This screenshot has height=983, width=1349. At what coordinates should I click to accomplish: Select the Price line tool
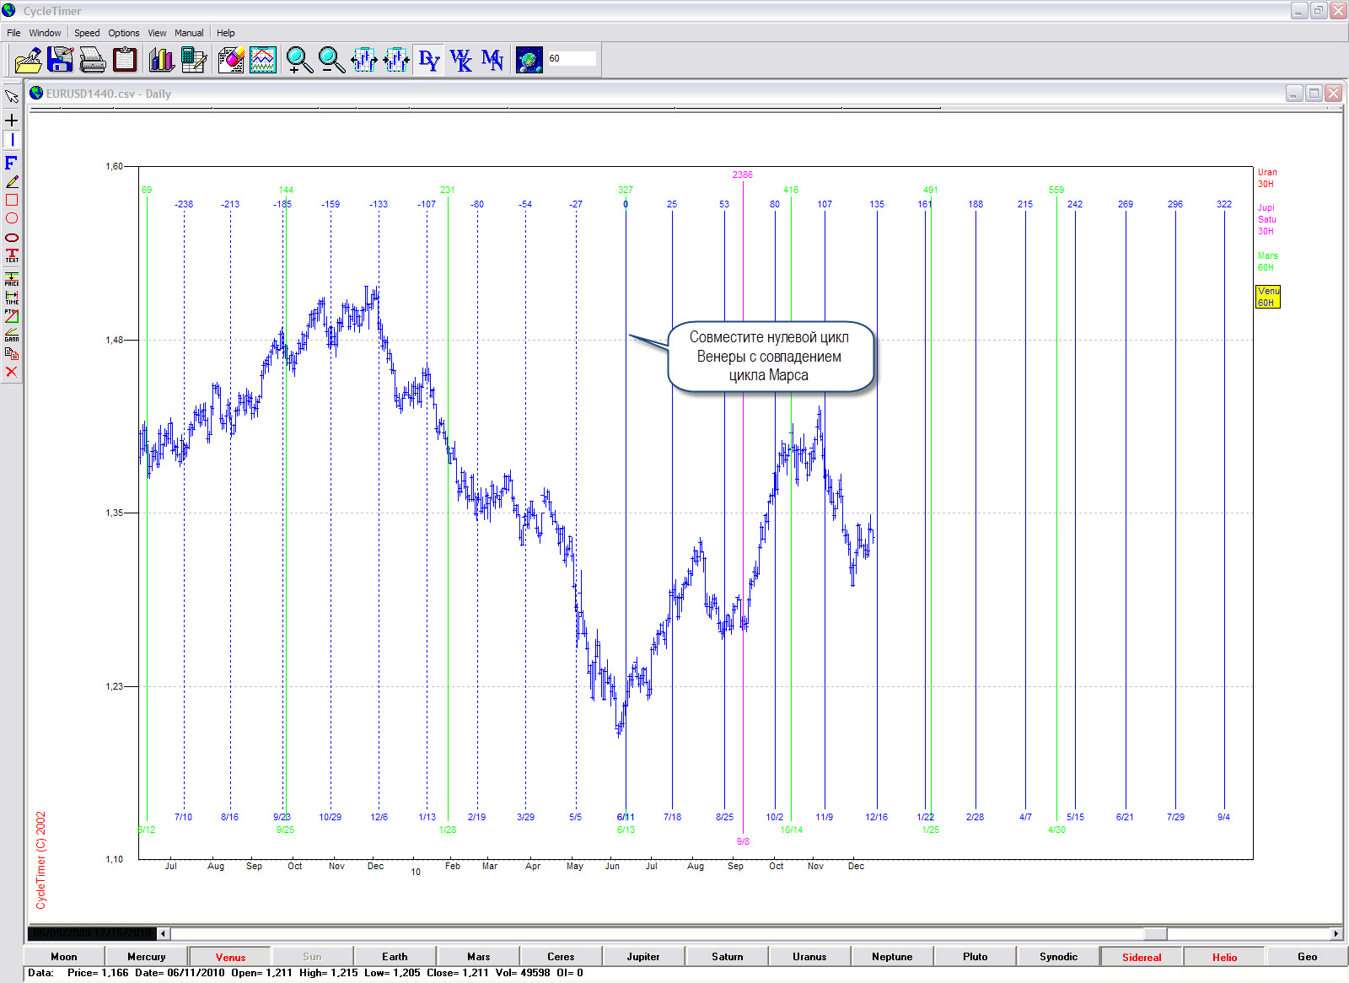point(12,279)
